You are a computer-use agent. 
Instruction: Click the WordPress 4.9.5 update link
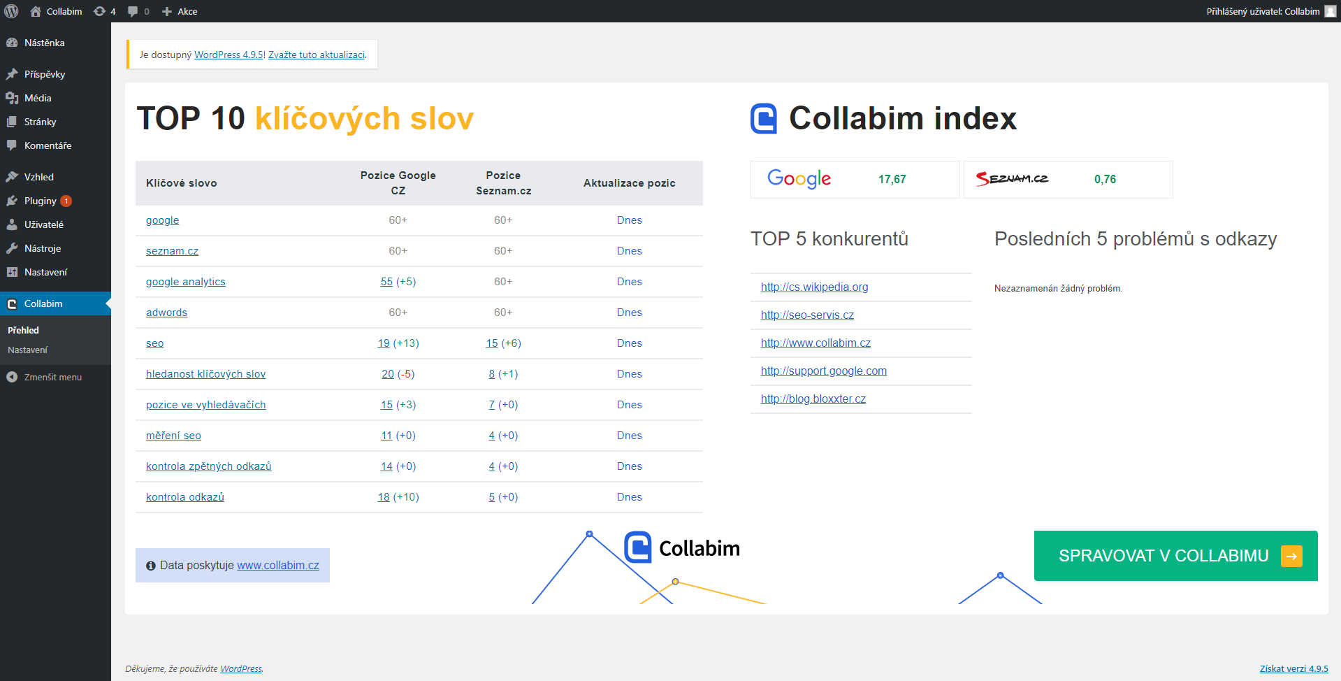(229, 55)
